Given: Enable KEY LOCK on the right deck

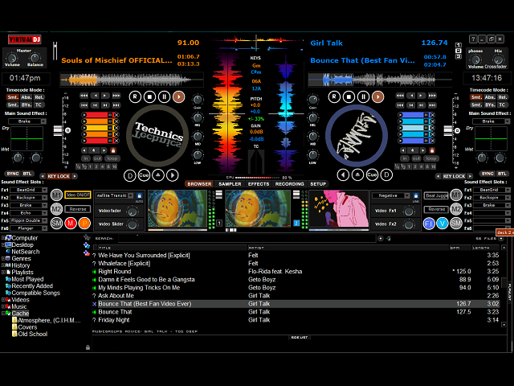Looking at the screenshot, I should click(454, 176).
